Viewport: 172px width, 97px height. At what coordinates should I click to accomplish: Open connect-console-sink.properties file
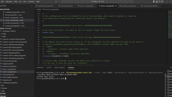tap(14, 39)
